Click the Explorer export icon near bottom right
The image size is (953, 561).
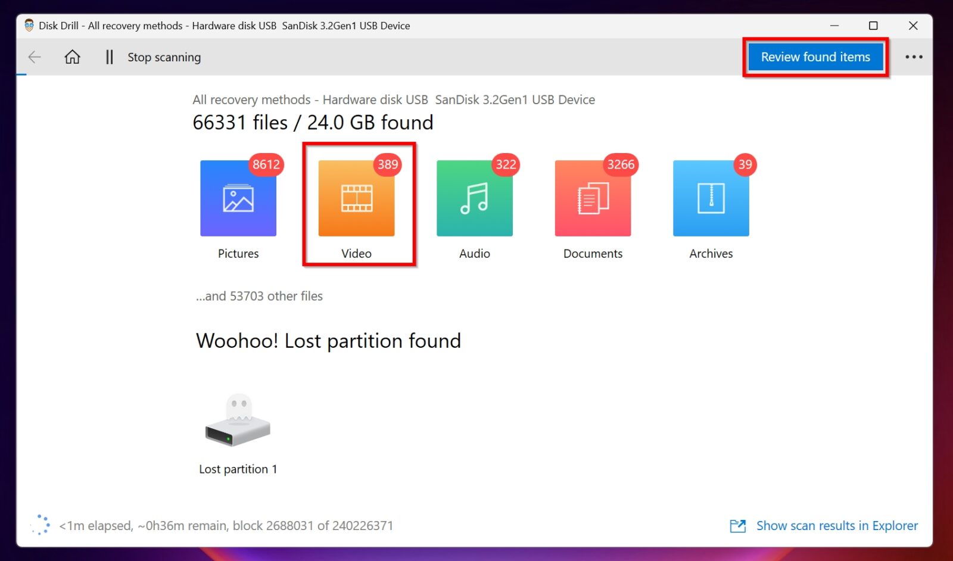click(x=737, y=526)
